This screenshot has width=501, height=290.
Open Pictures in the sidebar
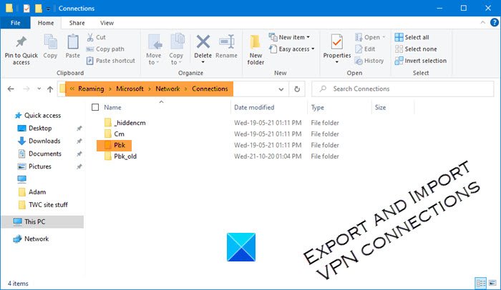pos(34,166)
